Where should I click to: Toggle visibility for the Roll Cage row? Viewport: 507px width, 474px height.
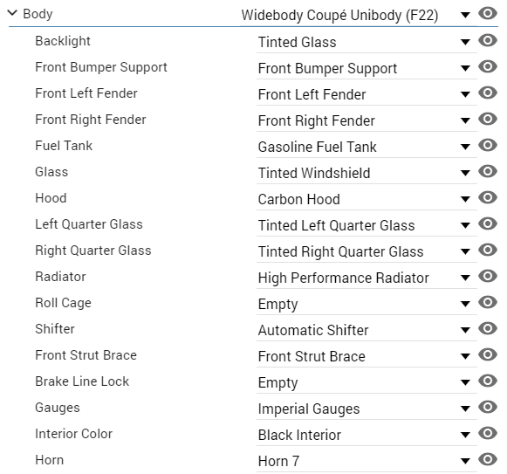click(487, 302)
